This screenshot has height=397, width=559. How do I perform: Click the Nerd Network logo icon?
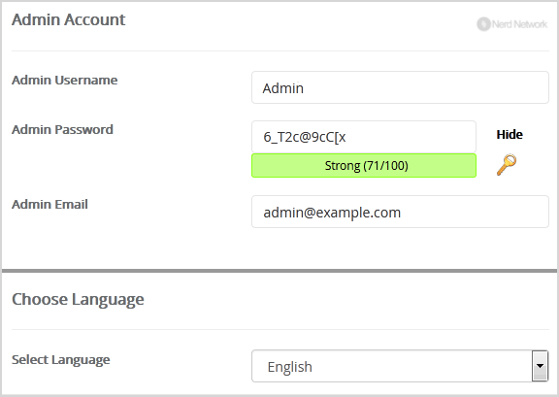(483, 24)
